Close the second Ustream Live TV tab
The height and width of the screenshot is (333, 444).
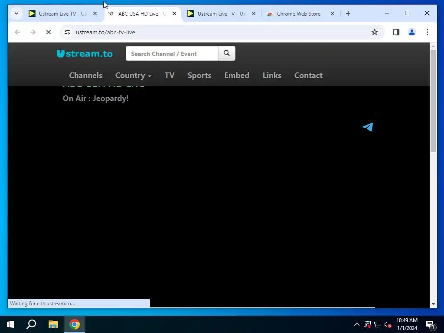[x=254, y=13]
